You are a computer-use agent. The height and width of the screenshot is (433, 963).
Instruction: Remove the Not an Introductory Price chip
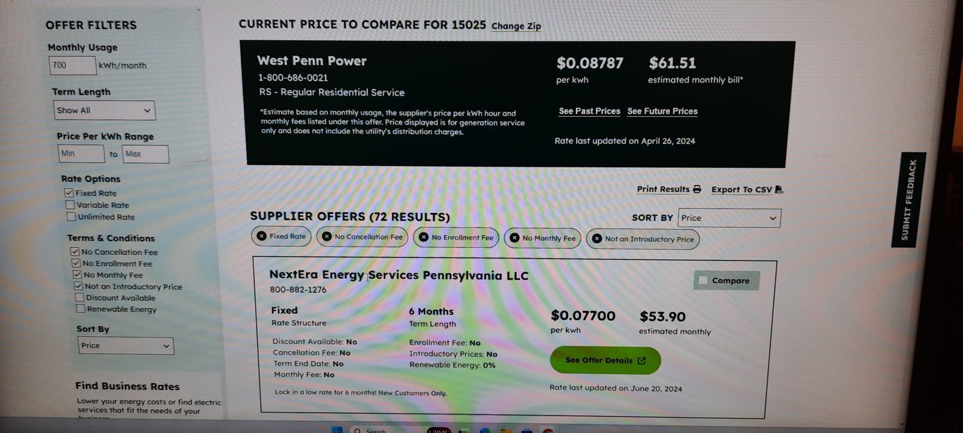pos(597,238)
